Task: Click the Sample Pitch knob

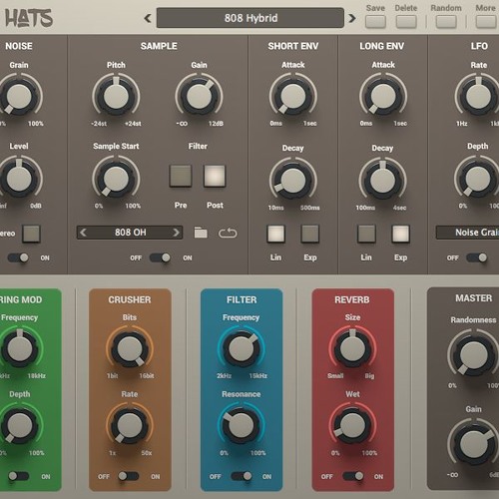Action: coord(116,97)
